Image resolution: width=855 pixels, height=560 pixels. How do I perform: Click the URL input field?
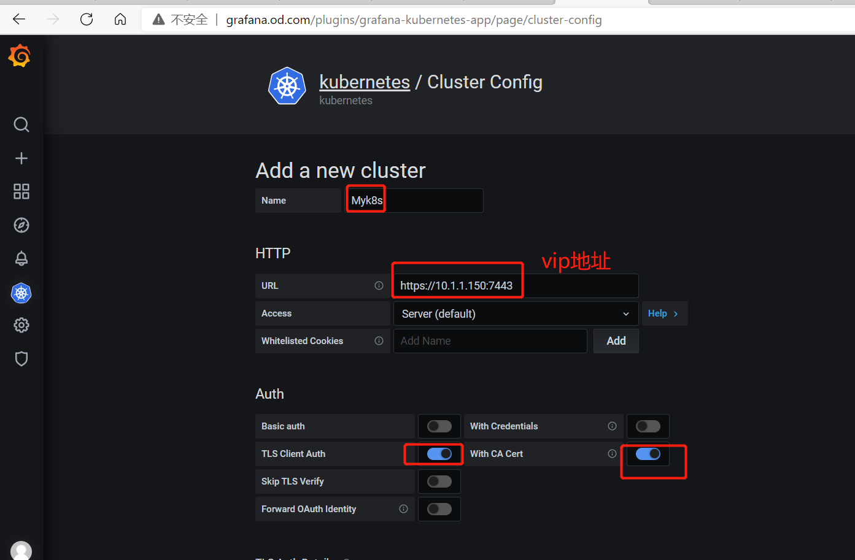pyautogui.click(x=516, y=286)
